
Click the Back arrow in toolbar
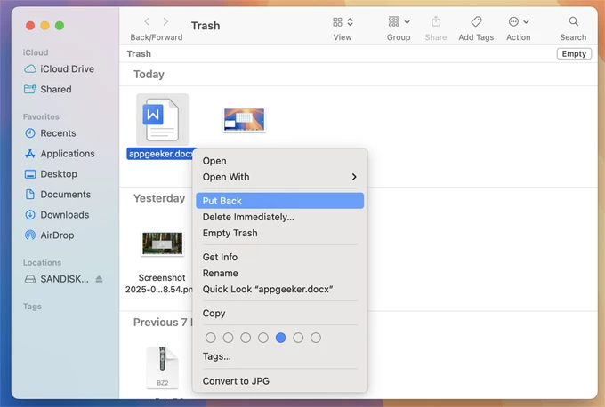[x=148, y=21]
